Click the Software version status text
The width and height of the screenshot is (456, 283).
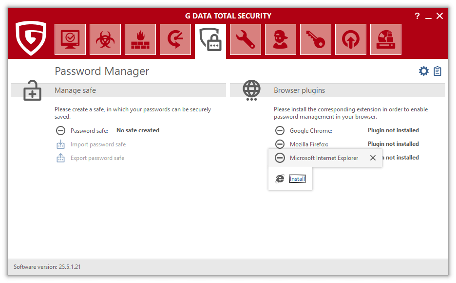pyautogui.click(x=47, y=267)
